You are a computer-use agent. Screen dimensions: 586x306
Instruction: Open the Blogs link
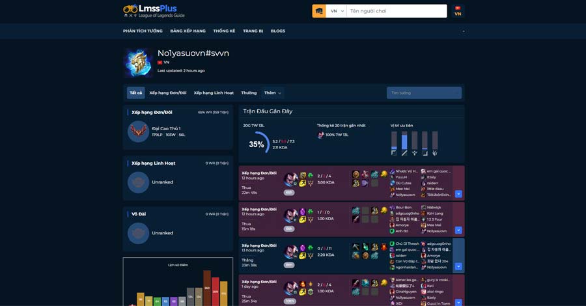pyautogui.click(x=277, y=31)
